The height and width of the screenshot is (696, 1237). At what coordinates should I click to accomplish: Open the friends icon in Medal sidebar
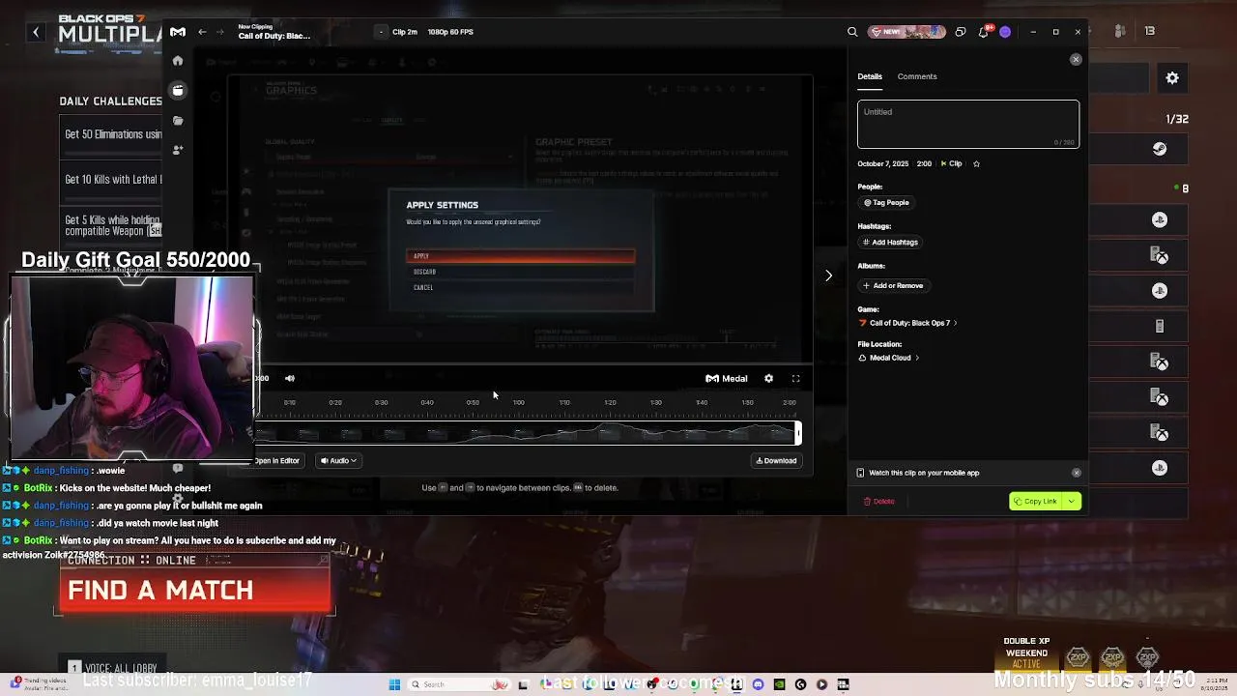pos(178,150)
